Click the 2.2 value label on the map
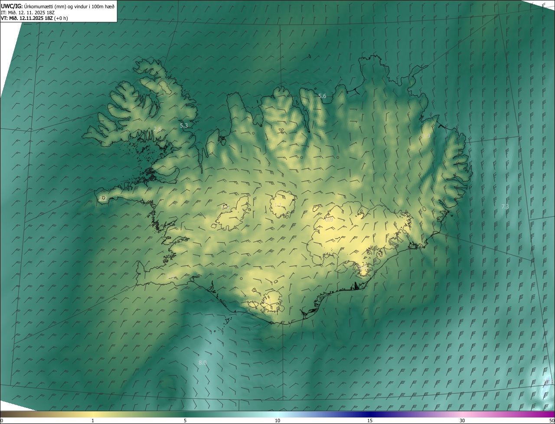The width and height of the screenshot is (555, 424). point(103,198)
